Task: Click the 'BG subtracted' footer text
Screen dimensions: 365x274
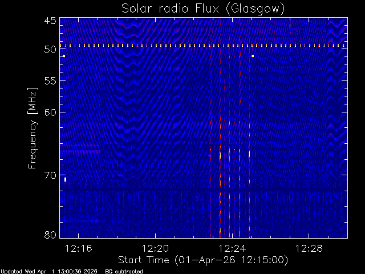Action: click(x=124, y=272)
